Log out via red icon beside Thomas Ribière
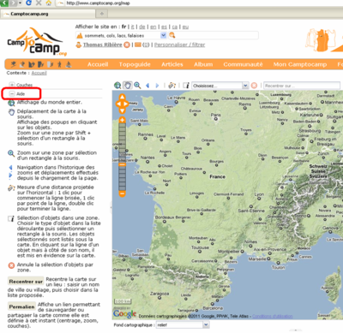The width and height of the screenshot is (343, 333). tap(127, 45)
